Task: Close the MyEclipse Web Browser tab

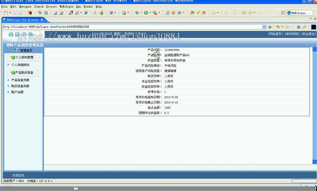Action: tap(42, 20)
